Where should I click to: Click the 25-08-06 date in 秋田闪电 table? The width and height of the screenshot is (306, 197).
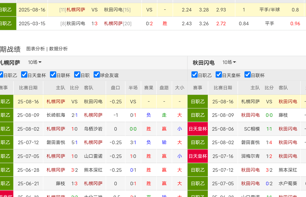[223, 129]
